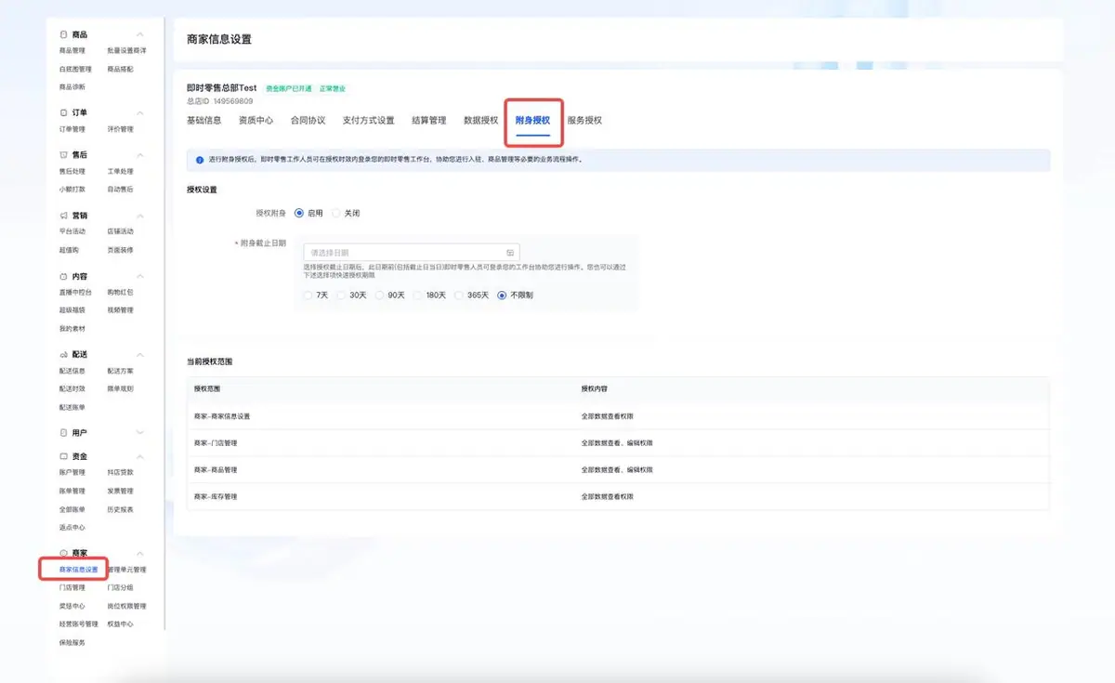Collapse the 商品 sidebar section chevron

140,34
